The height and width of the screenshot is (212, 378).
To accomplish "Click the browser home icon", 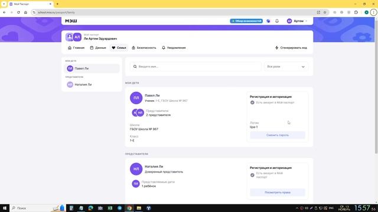I will click(x=25, y=12).
